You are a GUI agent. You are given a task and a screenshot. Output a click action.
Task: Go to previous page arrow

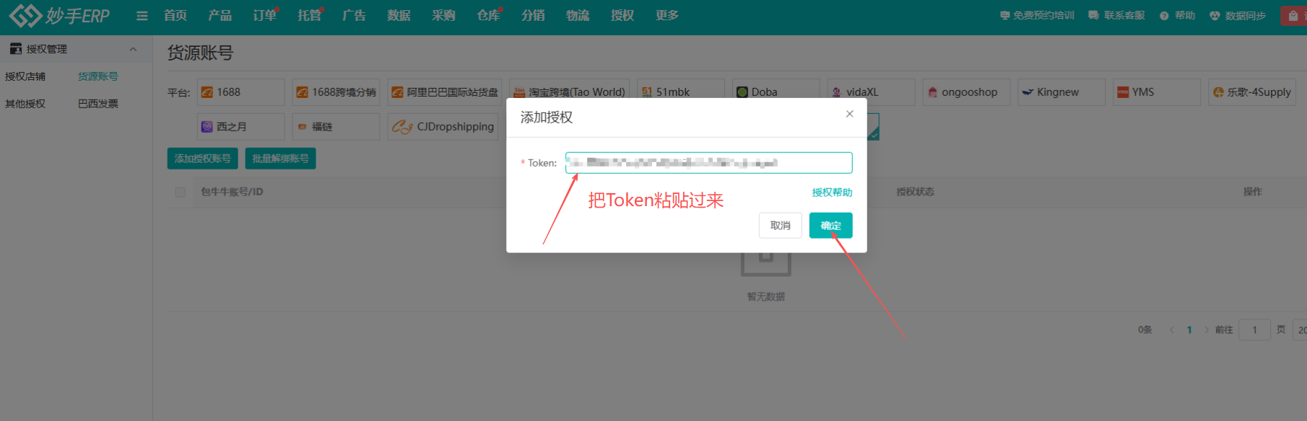(1171, 329)
